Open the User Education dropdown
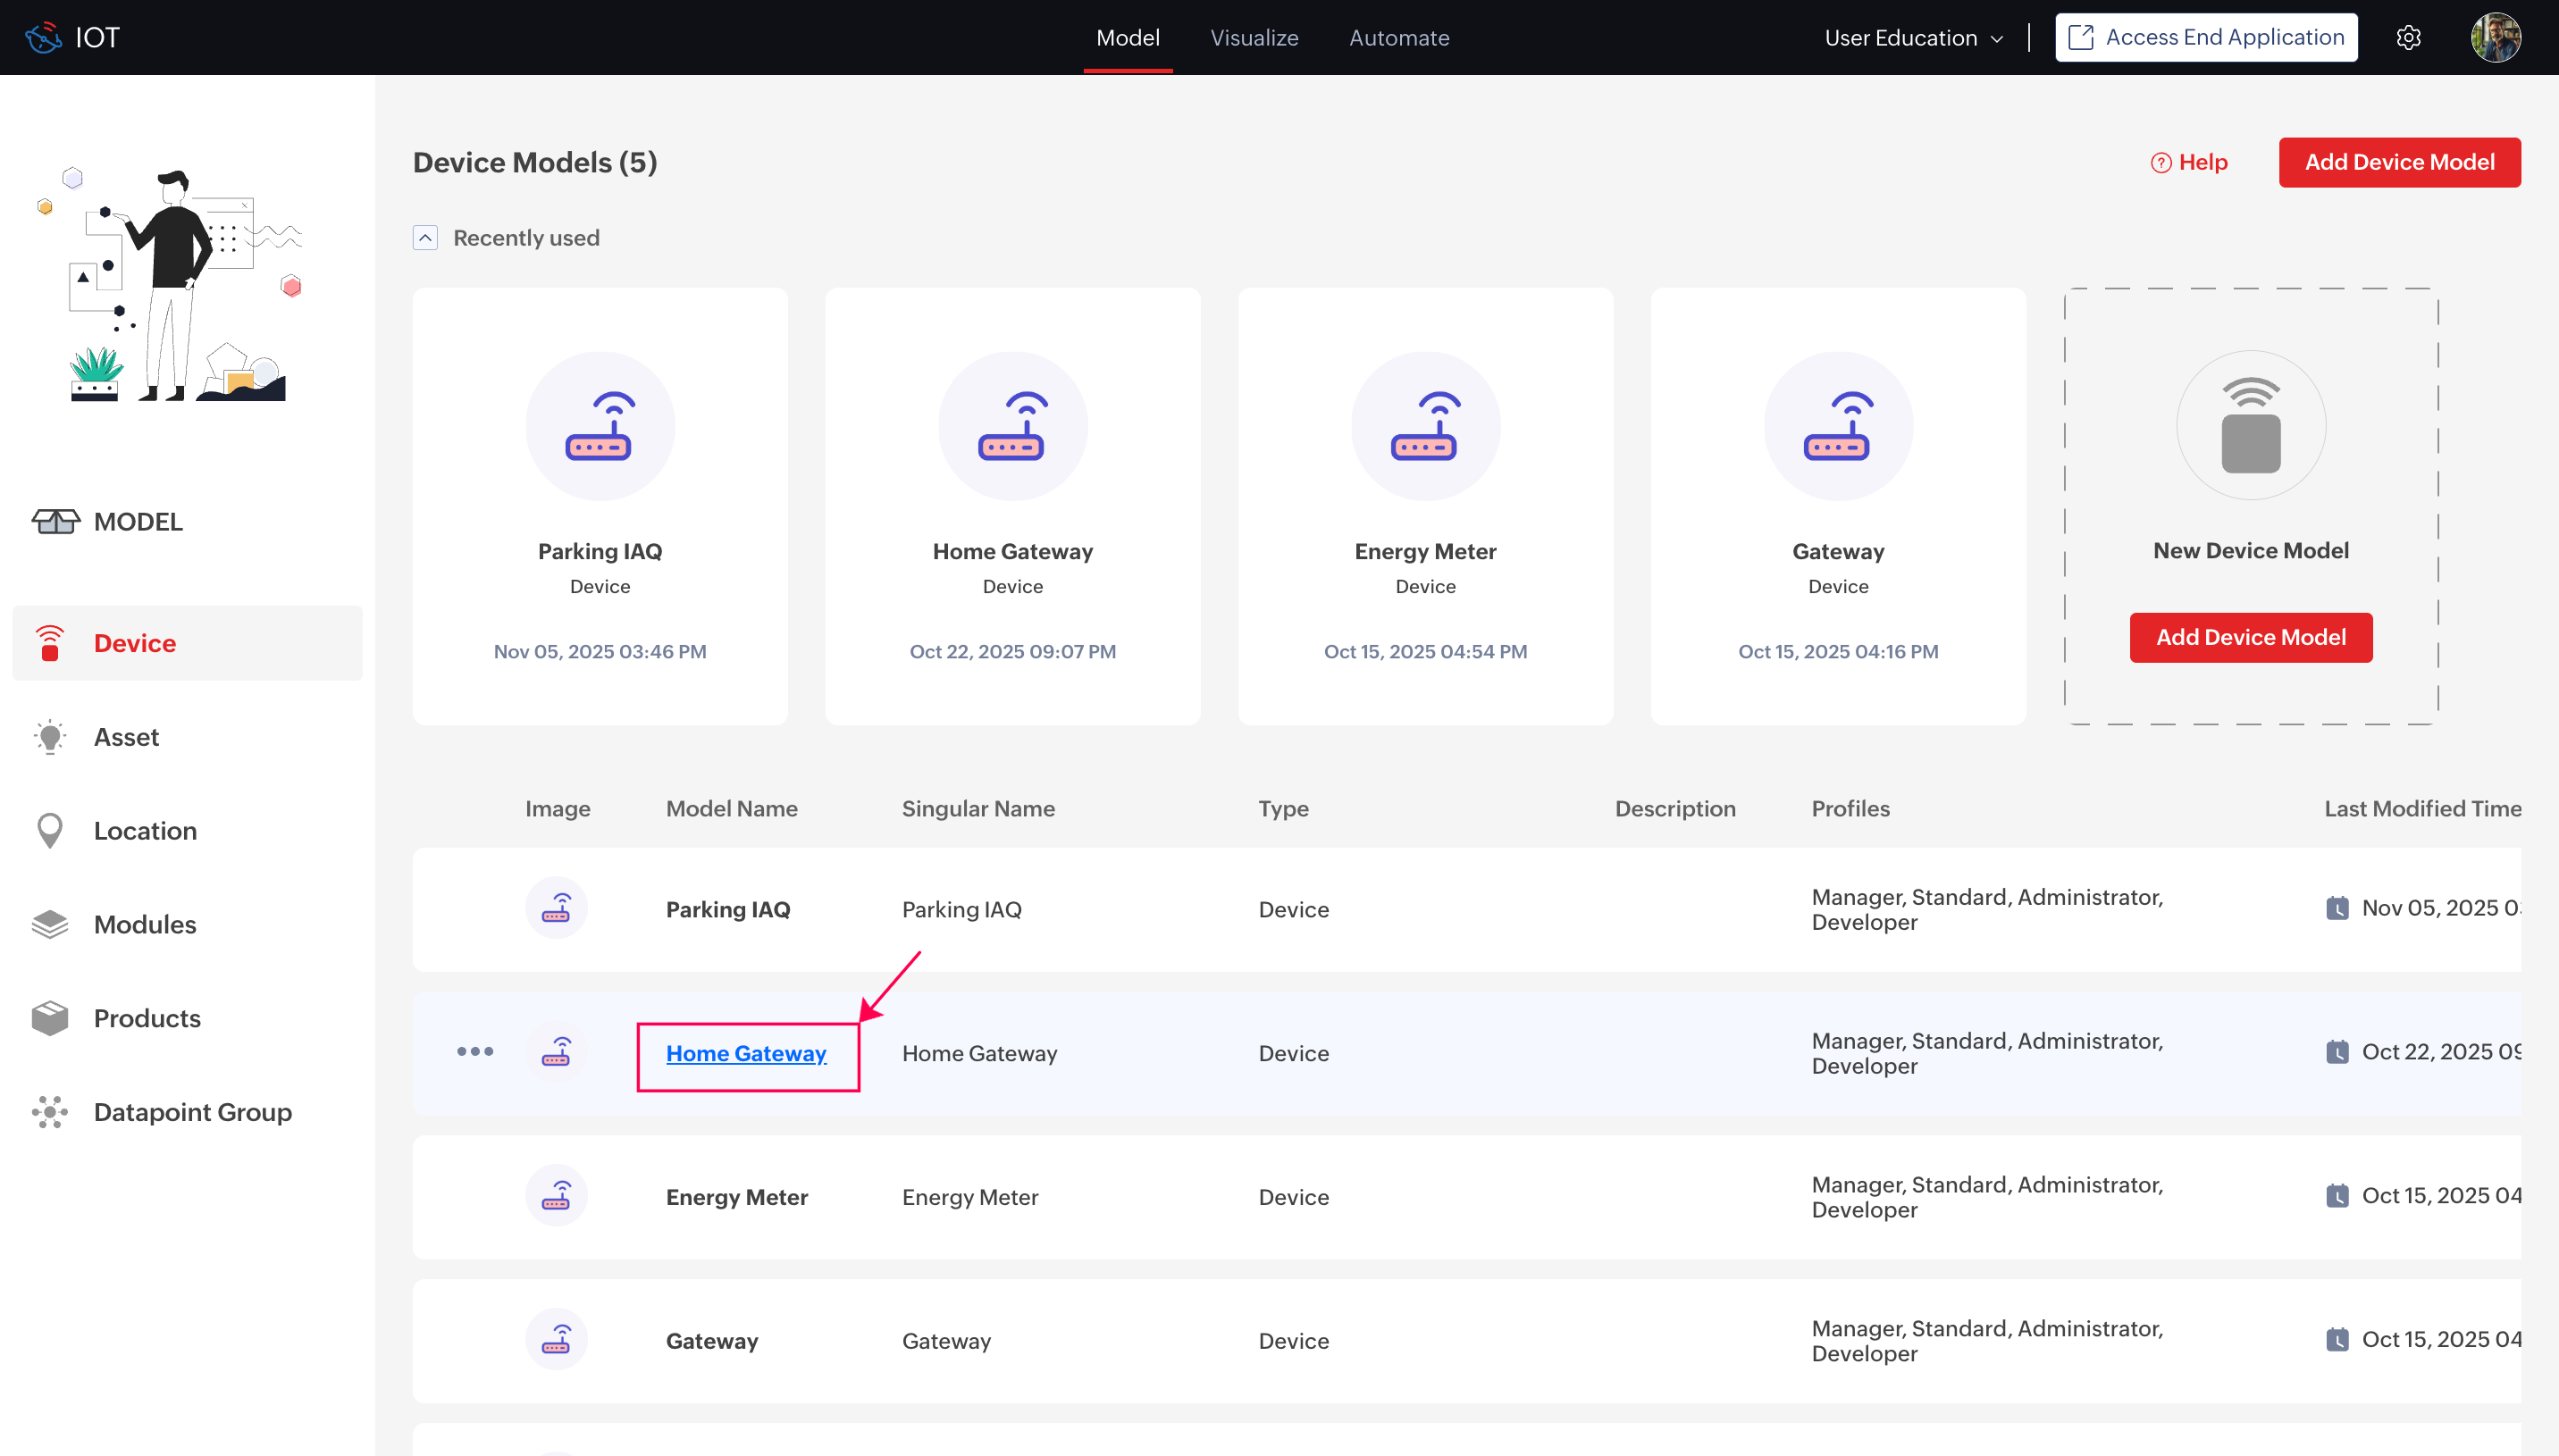This screenshot has width=2559, height=1456. 1913,38
